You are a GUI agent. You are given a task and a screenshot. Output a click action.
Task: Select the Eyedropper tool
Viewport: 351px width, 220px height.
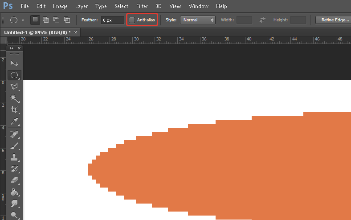coord(14,122)
